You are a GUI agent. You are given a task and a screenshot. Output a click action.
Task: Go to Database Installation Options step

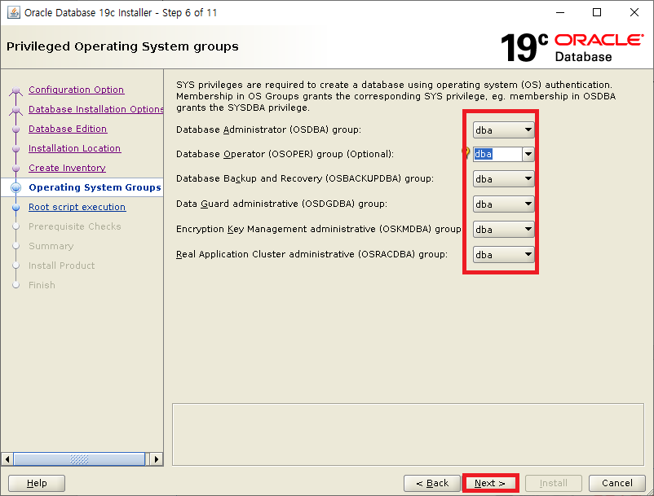pos(96,109)
